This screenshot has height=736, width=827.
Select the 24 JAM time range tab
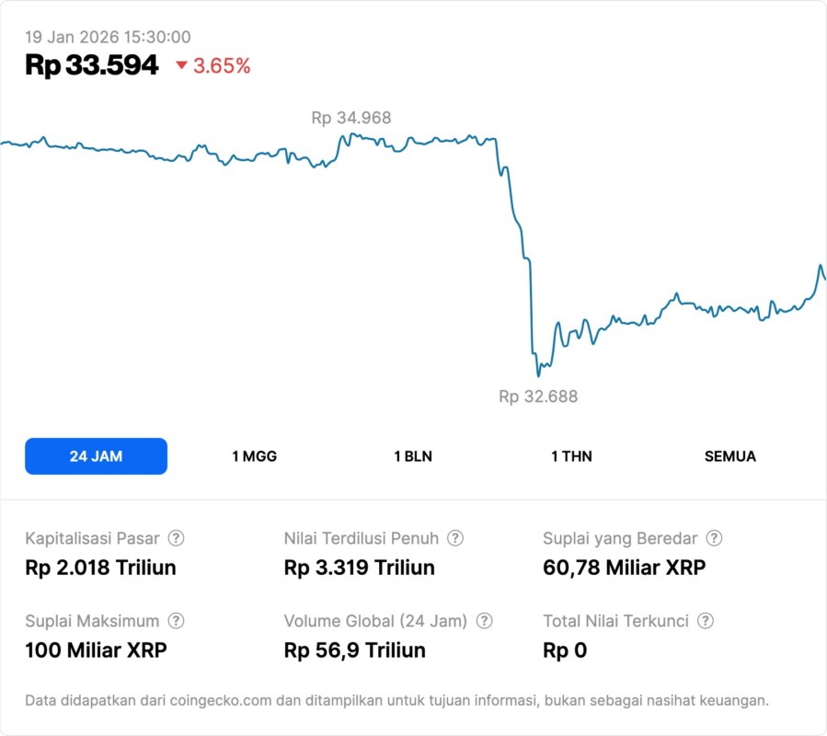pyautogui.click(x=96, y=456)
